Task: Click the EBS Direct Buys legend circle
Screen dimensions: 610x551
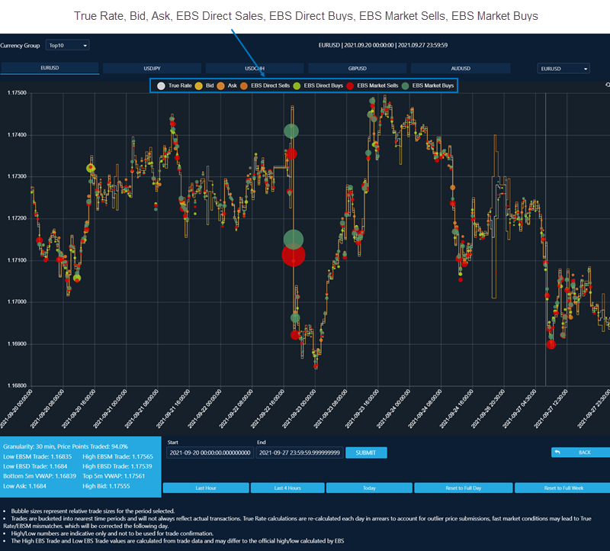Action: coord(297,86)
